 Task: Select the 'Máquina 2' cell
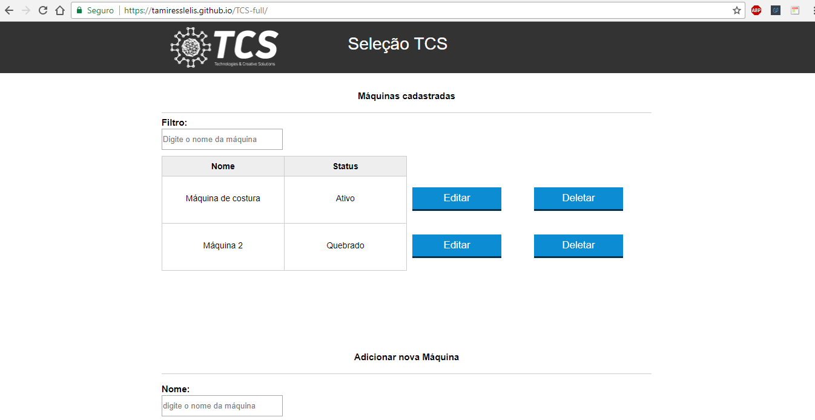pos(223,247)
